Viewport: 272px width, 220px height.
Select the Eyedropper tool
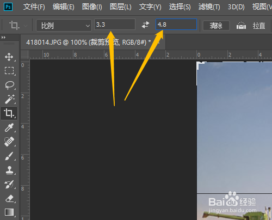pyautogui.click(x=9, y=127)
